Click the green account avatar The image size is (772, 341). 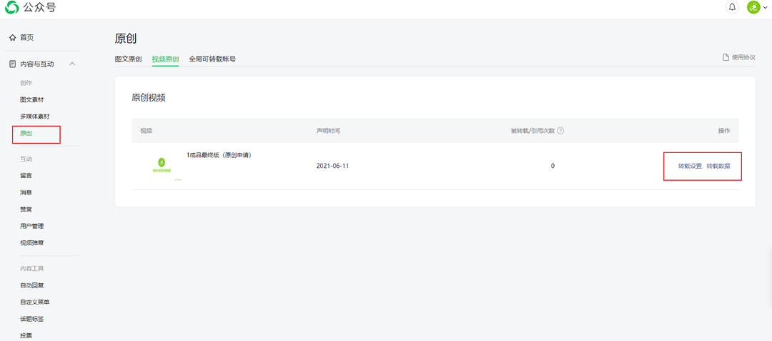coord(753,7)
